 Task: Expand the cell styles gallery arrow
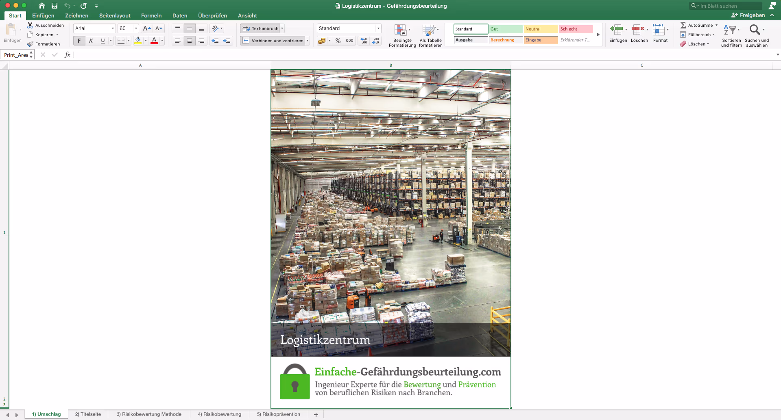(598, 35)
